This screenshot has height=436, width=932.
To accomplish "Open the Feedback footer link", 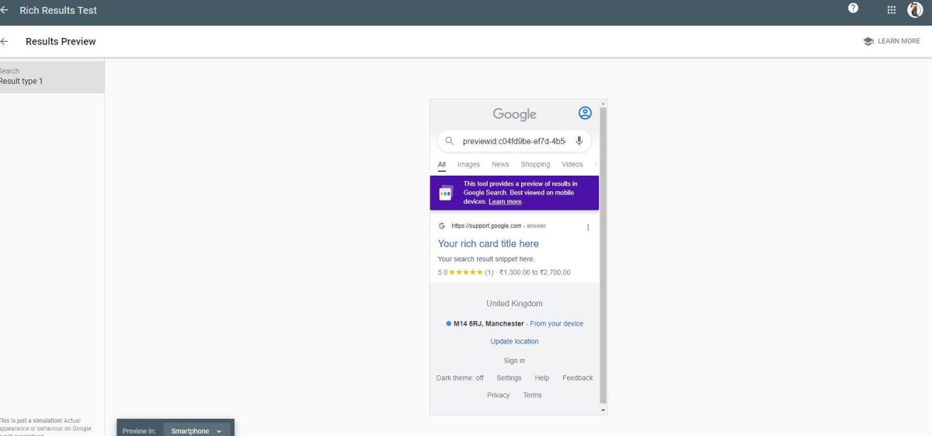I will (577, 378).
